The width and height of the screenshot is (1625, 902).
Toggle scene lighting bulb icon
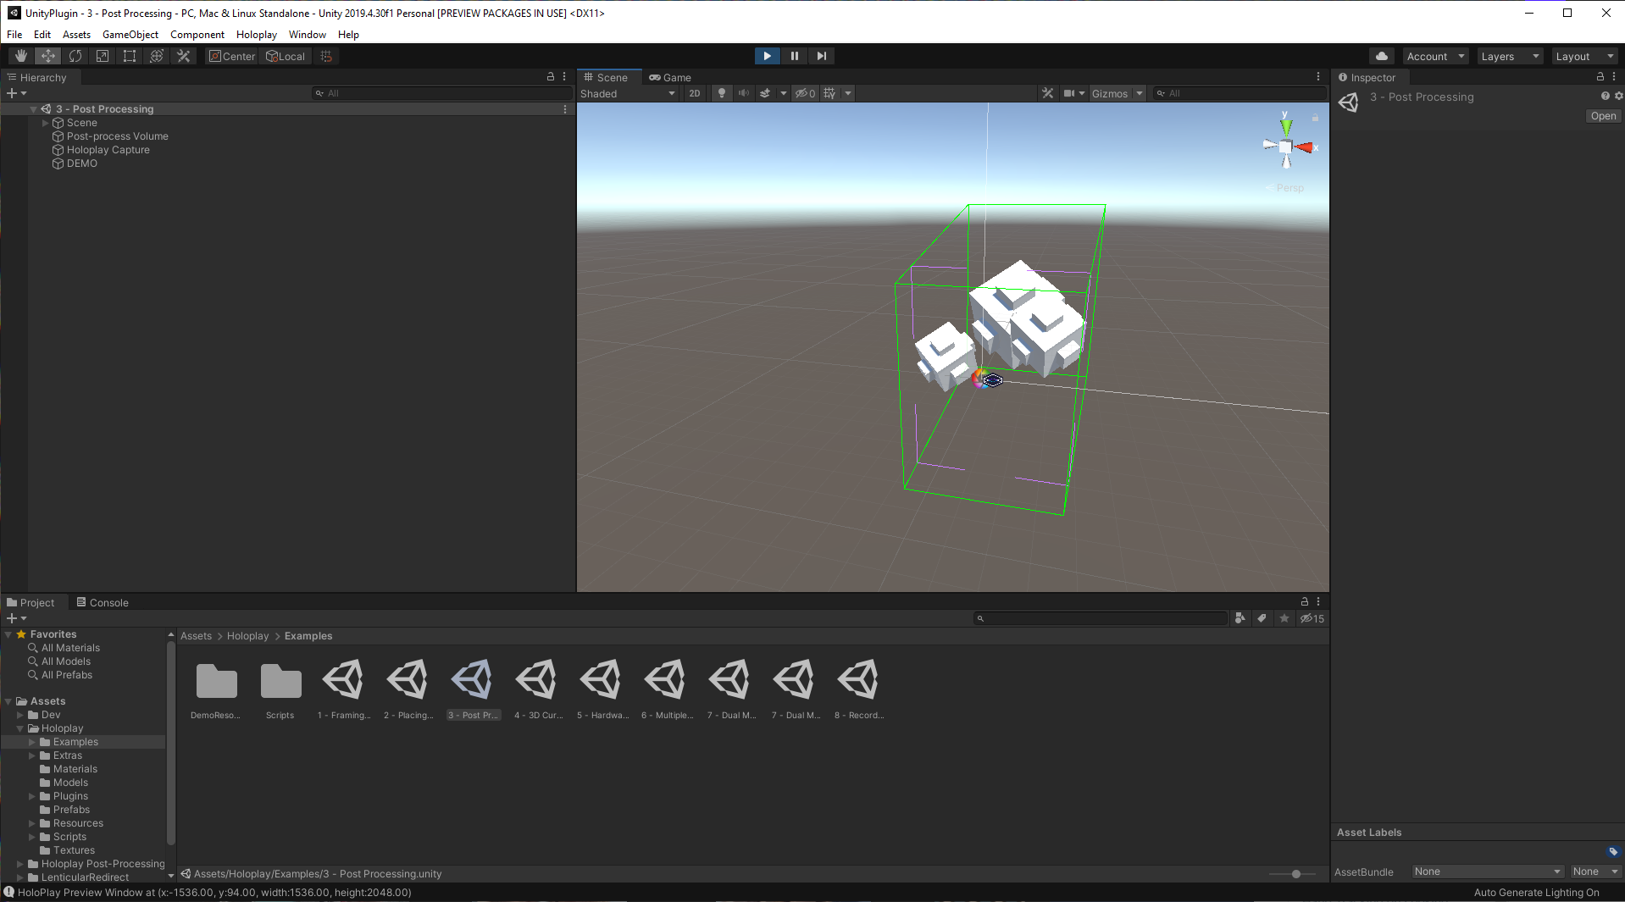722,93
